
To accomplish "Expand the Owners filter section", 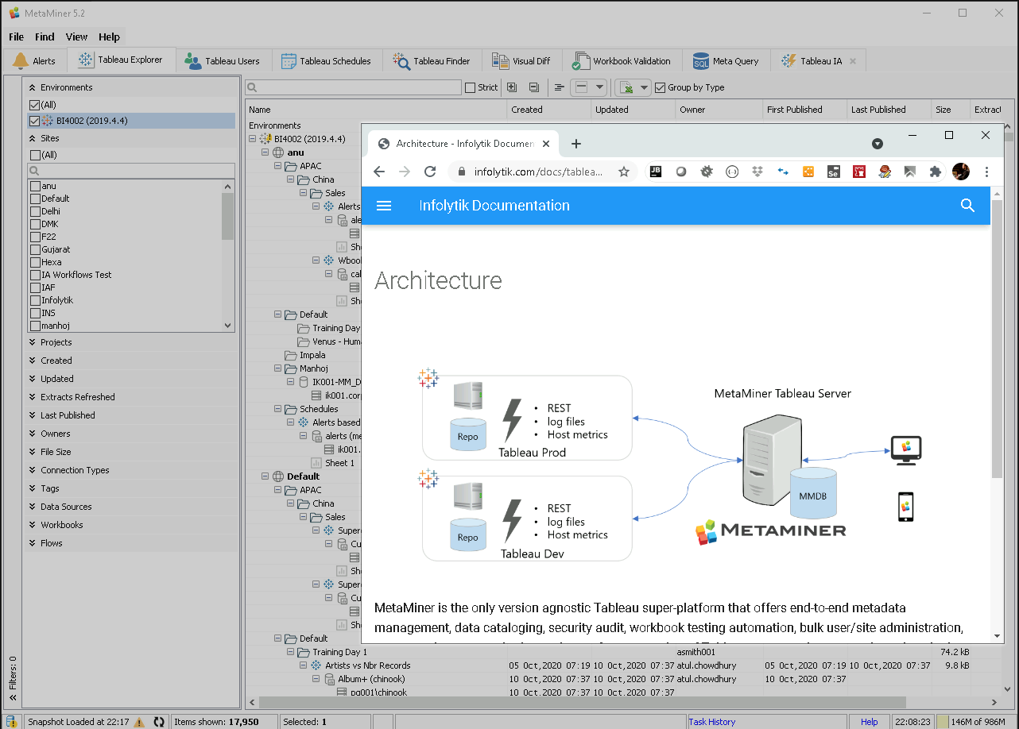I will click(x=33, y=434).
